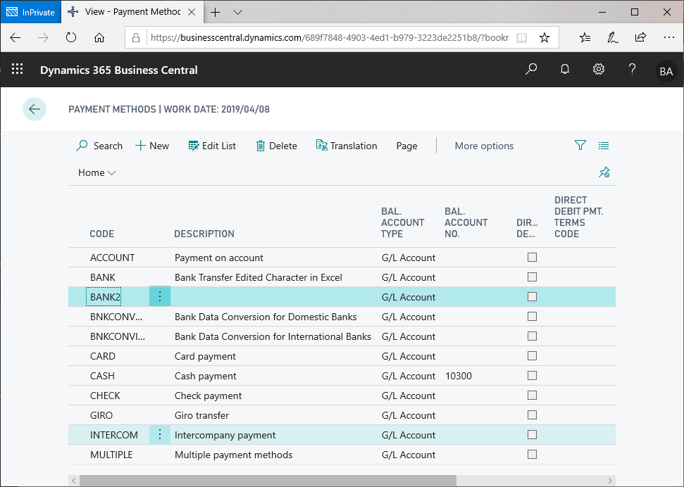Viewport: 684px width, 487px height.
Task: Go to the browser home page
Action: point(99,37)
